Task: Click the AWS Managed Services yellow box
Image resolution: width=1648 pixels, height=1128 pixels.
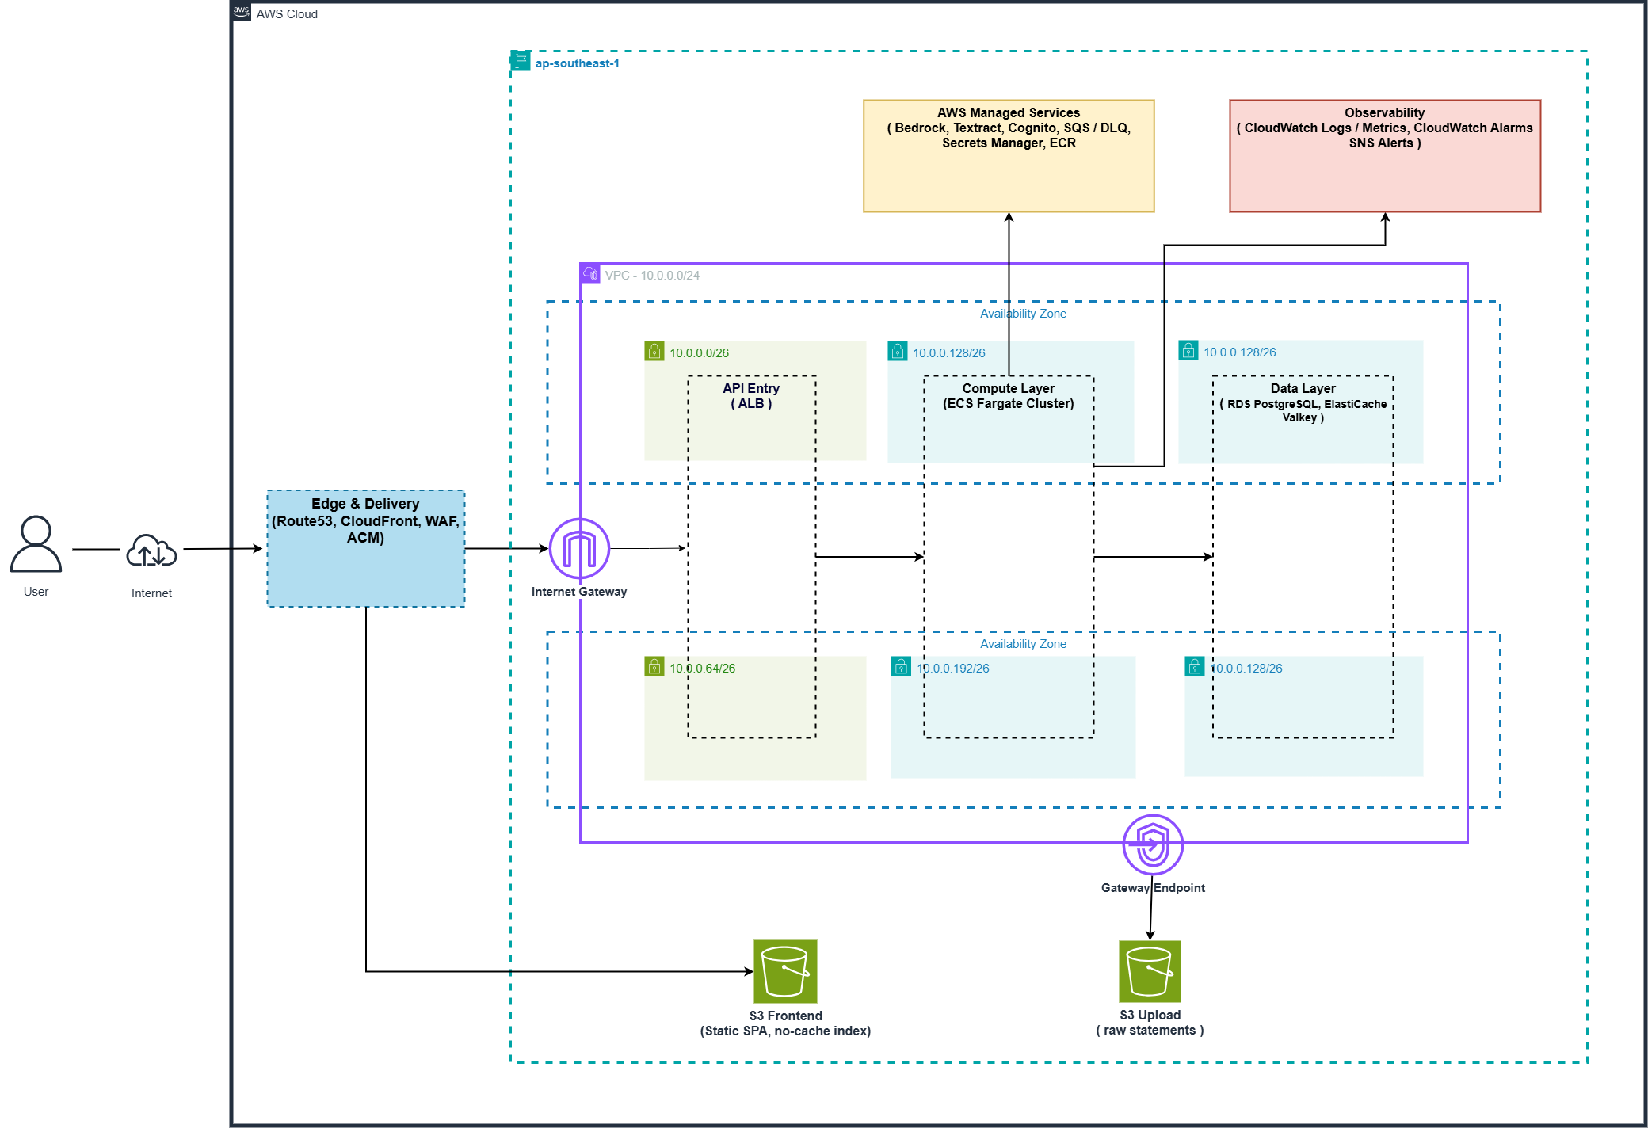Action: (1009, 156)
